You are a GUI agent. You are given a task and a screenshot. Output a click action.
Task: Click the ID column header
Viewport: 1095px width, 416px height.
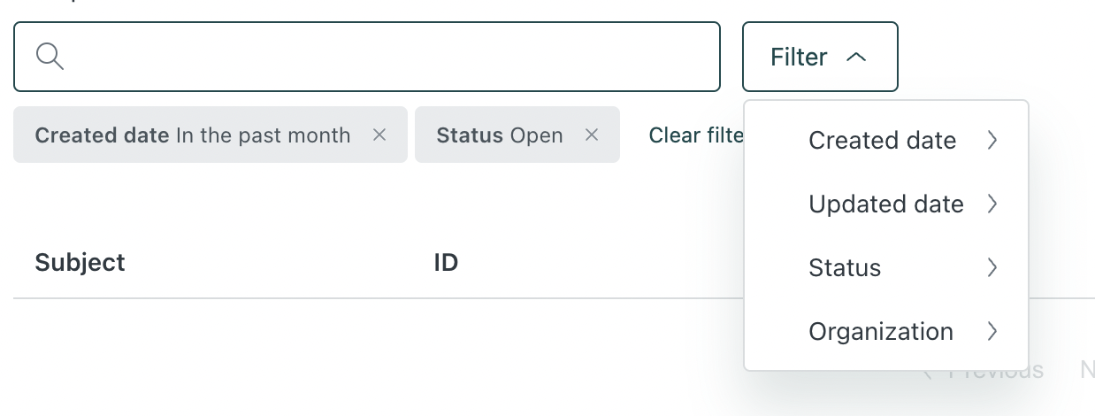tap(446, 262)
